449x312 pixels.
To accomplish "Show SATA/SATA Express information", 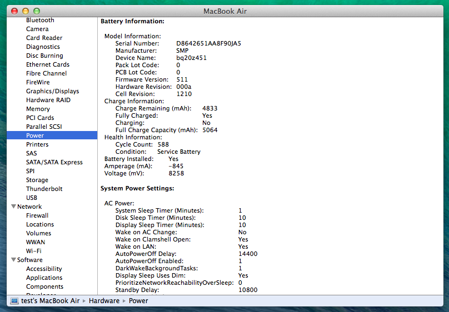I will (x=54, y=162).
